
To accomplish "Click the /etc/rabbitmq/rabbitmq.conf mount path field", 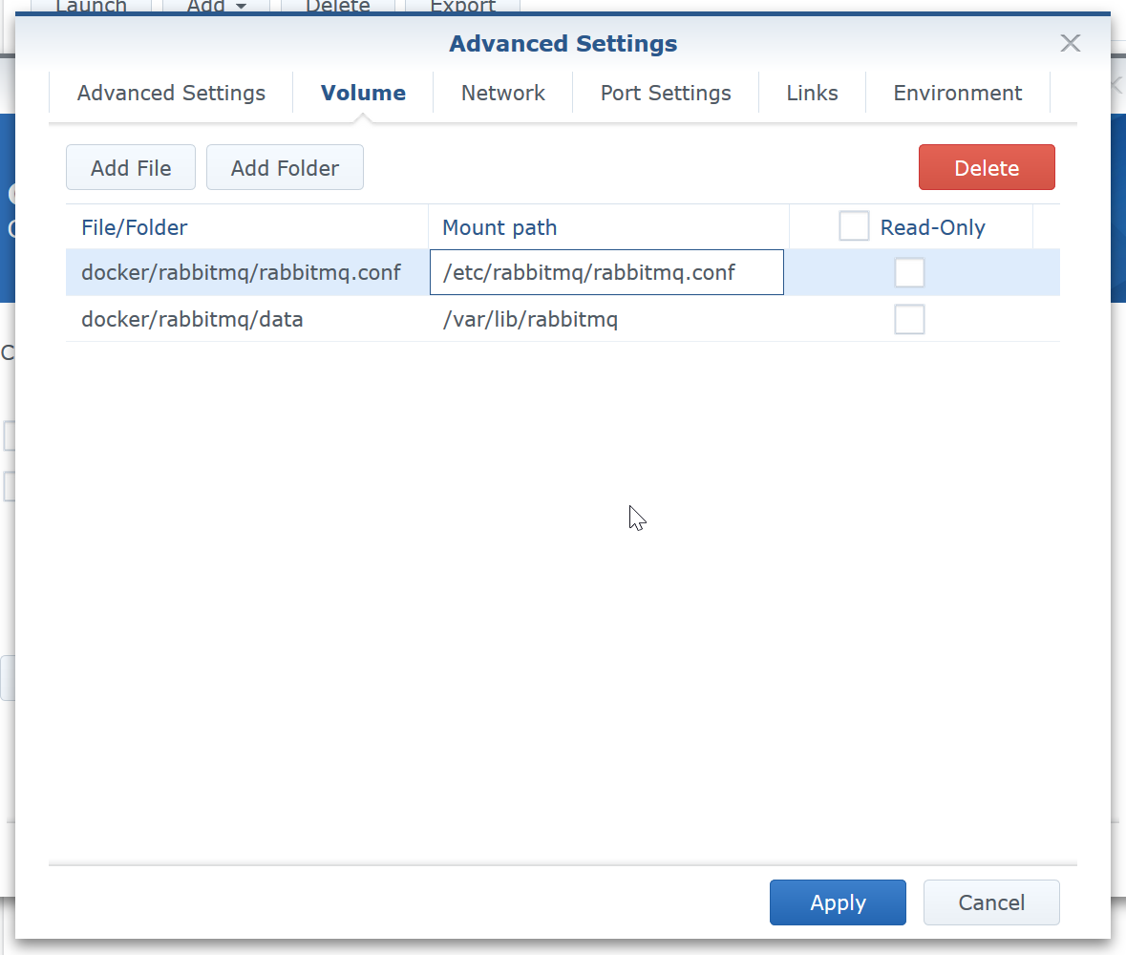I will click(x=606, y=273).
